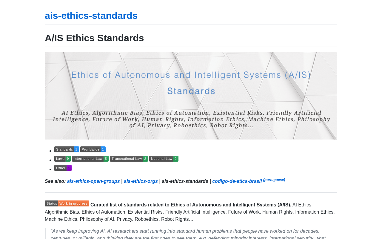The image size is (382, 239).
Task: Click the ais-ethics-standards text in See also
Action: coord(185,181)
